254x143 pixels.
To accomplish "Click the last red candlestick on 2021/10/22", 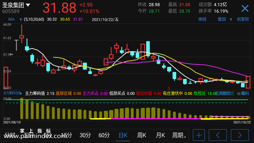I will pos(248,82).
